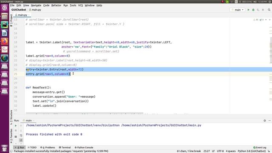Image resolution: width=272 pixels, height=153 pixels.
Task: Change the LF line separator in status bar
Action: pyautogui.click(x=213, y=151)
